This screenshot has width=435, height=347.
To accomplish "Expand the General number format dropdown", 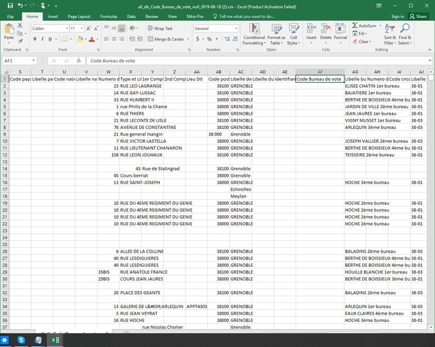I will coord(236,28).
